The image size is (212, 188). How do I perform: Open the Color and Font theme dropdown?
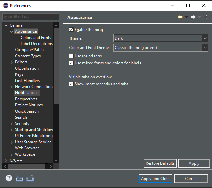coord(160,48)
